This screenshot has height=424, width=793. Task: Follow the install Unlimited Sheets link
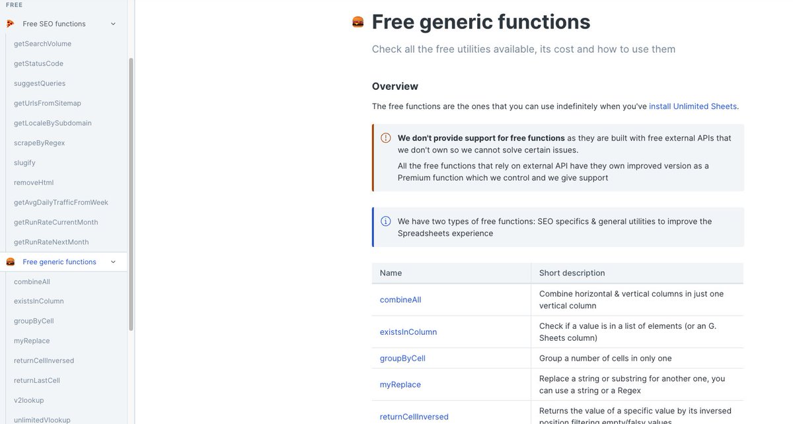[693, 106]
